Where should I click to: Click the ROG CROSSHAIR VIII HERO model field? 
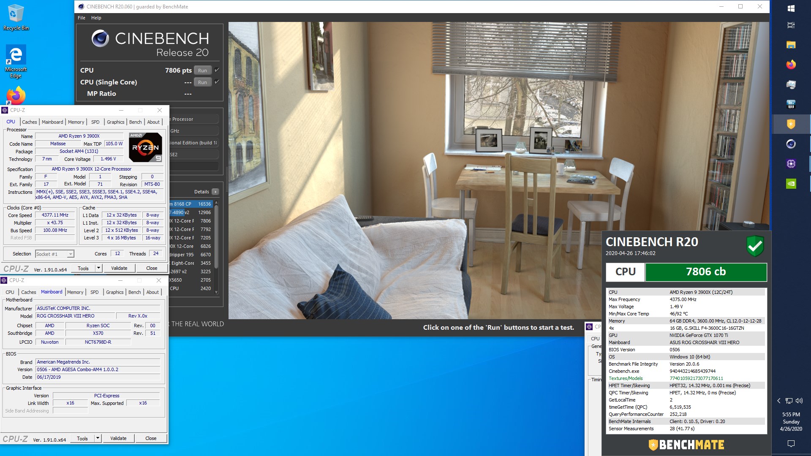pos(75,316)
